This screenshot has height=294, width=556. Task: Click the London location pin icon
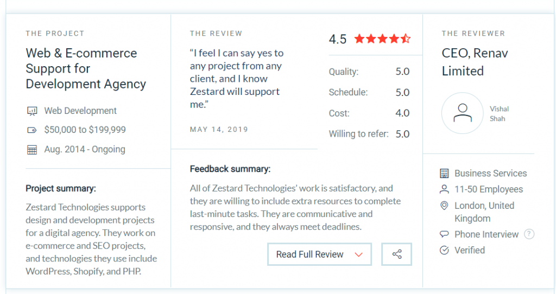(444, 206)
